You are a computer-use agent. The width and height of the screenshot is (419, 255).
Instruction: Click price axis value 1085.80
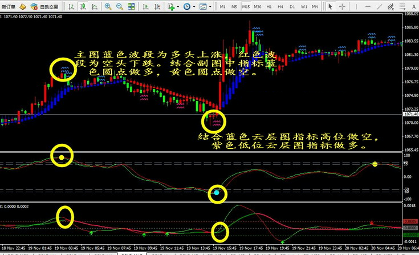412,27
